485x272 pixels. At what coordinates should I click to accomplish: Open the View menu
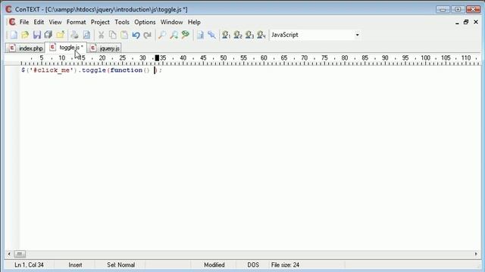pos(55,22)
